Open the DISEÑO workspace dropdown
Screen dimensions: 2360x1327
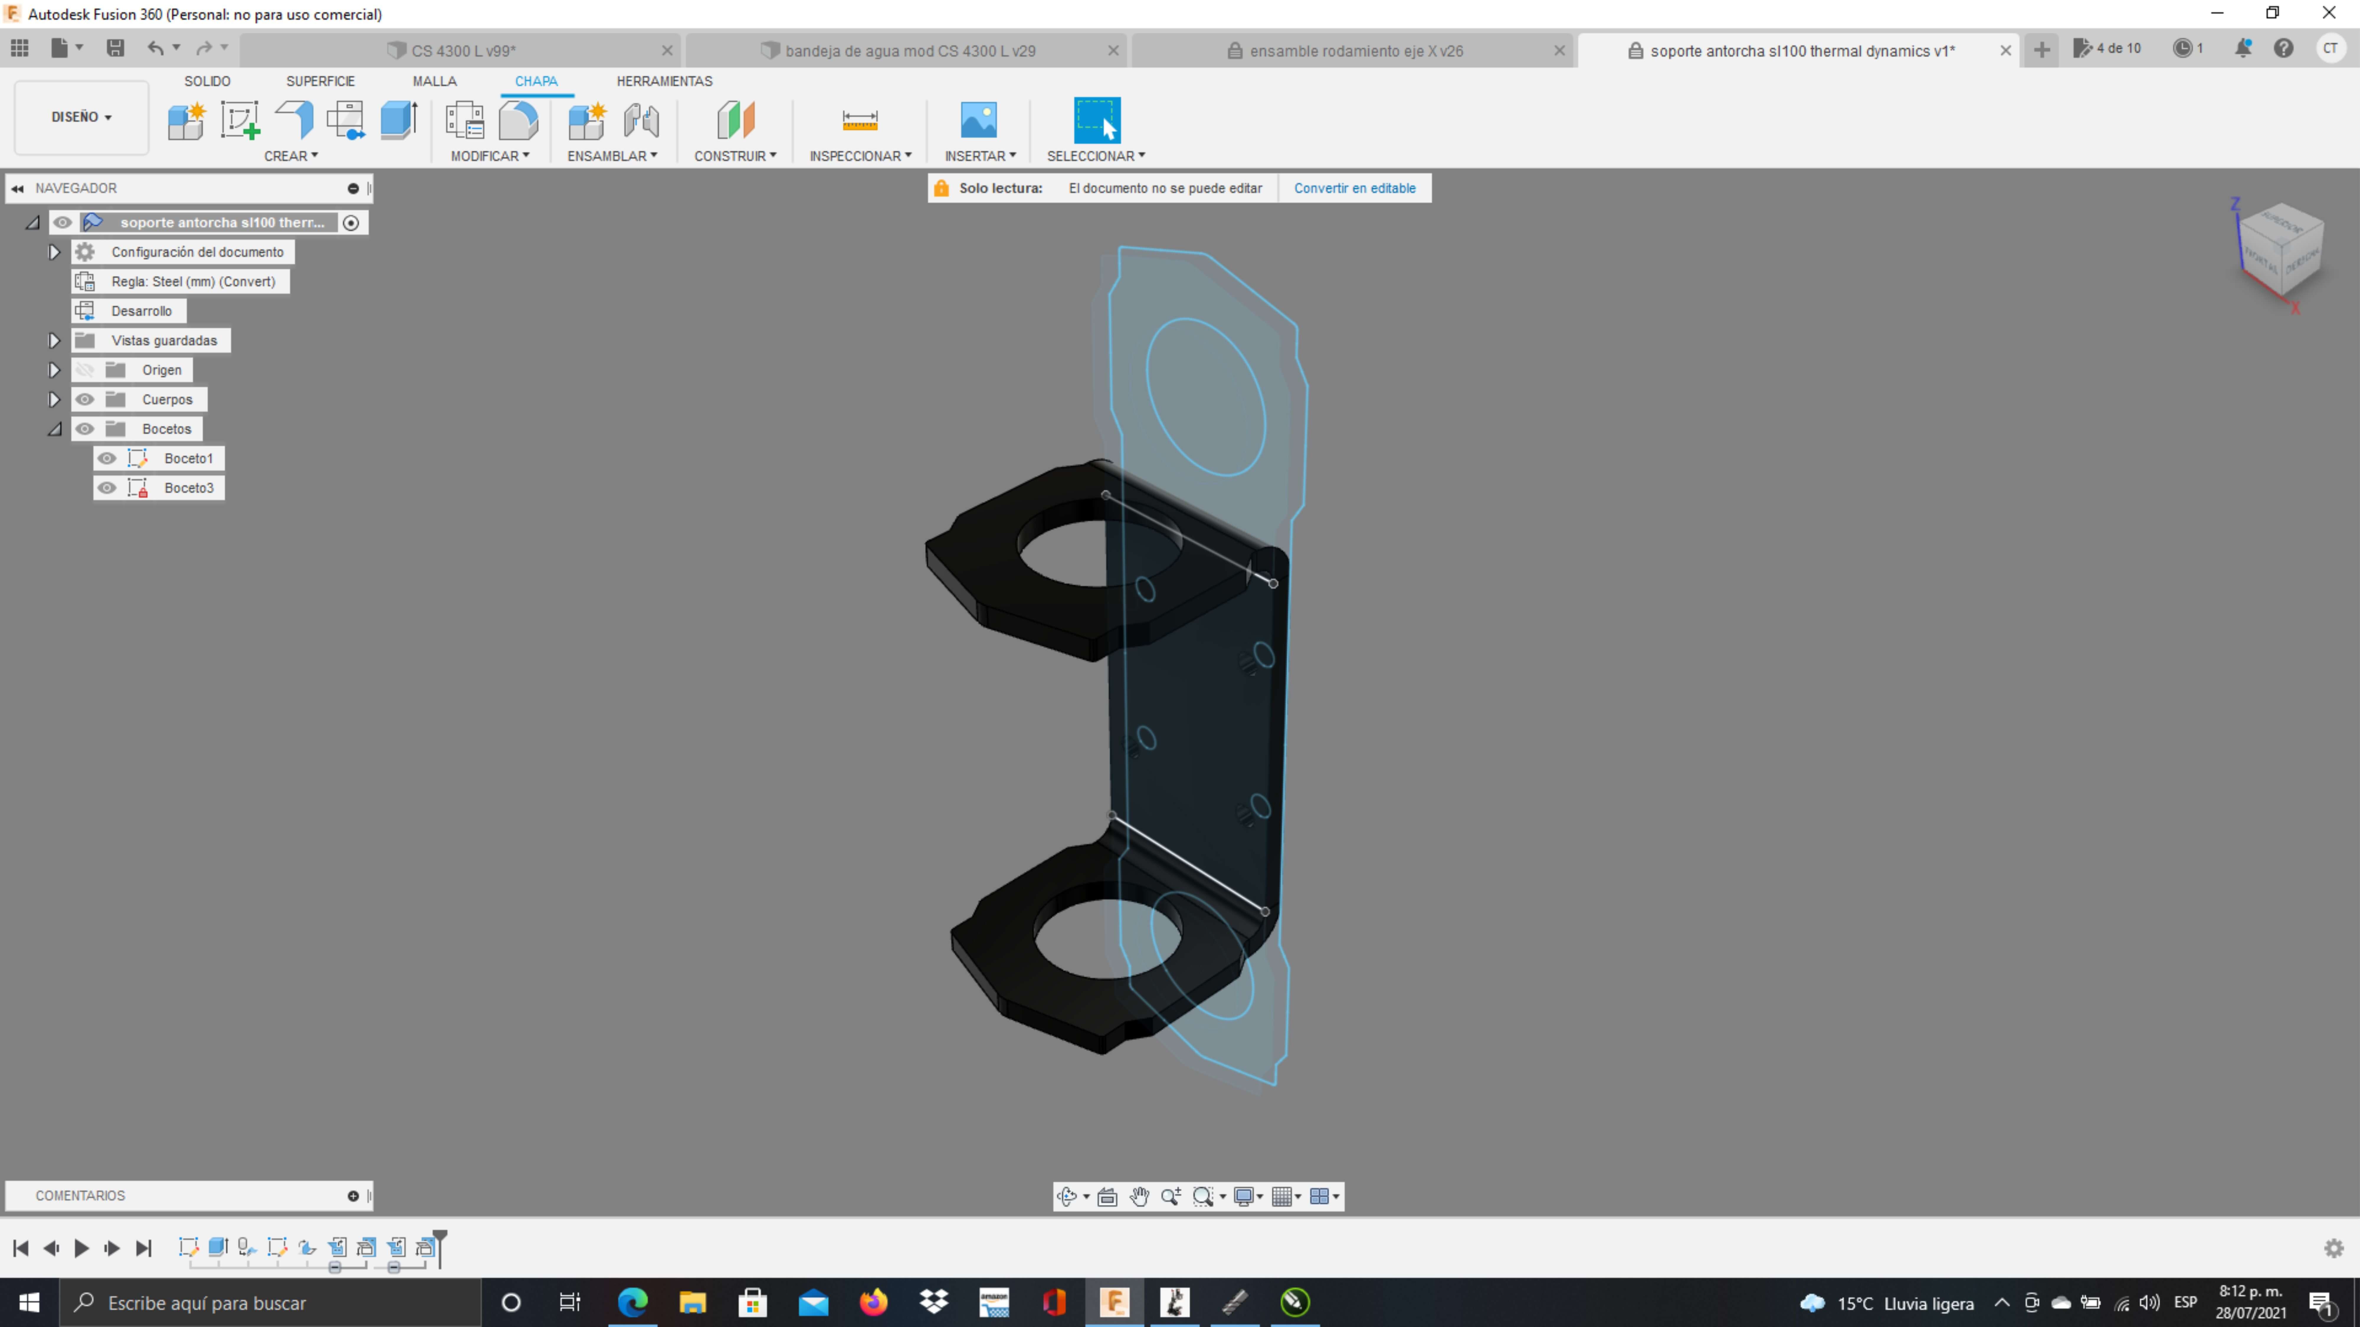click(x=81, y=117)
